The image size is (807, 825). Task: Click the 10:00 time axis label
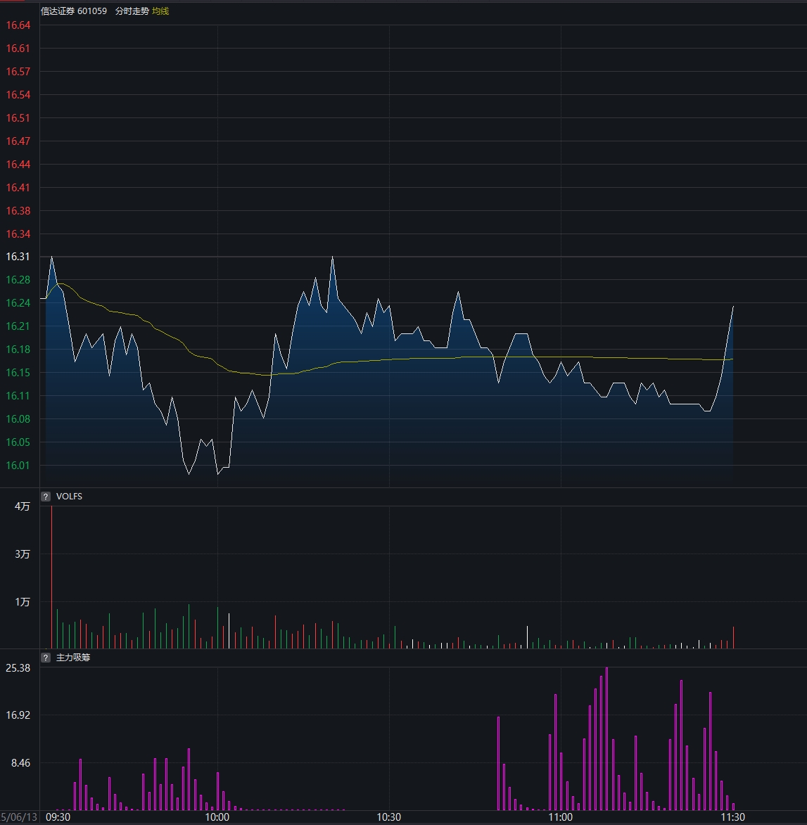pos(217,817)
